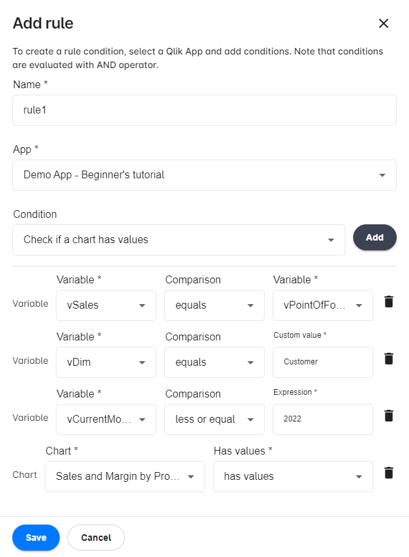Click the Custom value field containing Customer
The width and height of the screenshot is (409, 557).
tap(323, 362)
